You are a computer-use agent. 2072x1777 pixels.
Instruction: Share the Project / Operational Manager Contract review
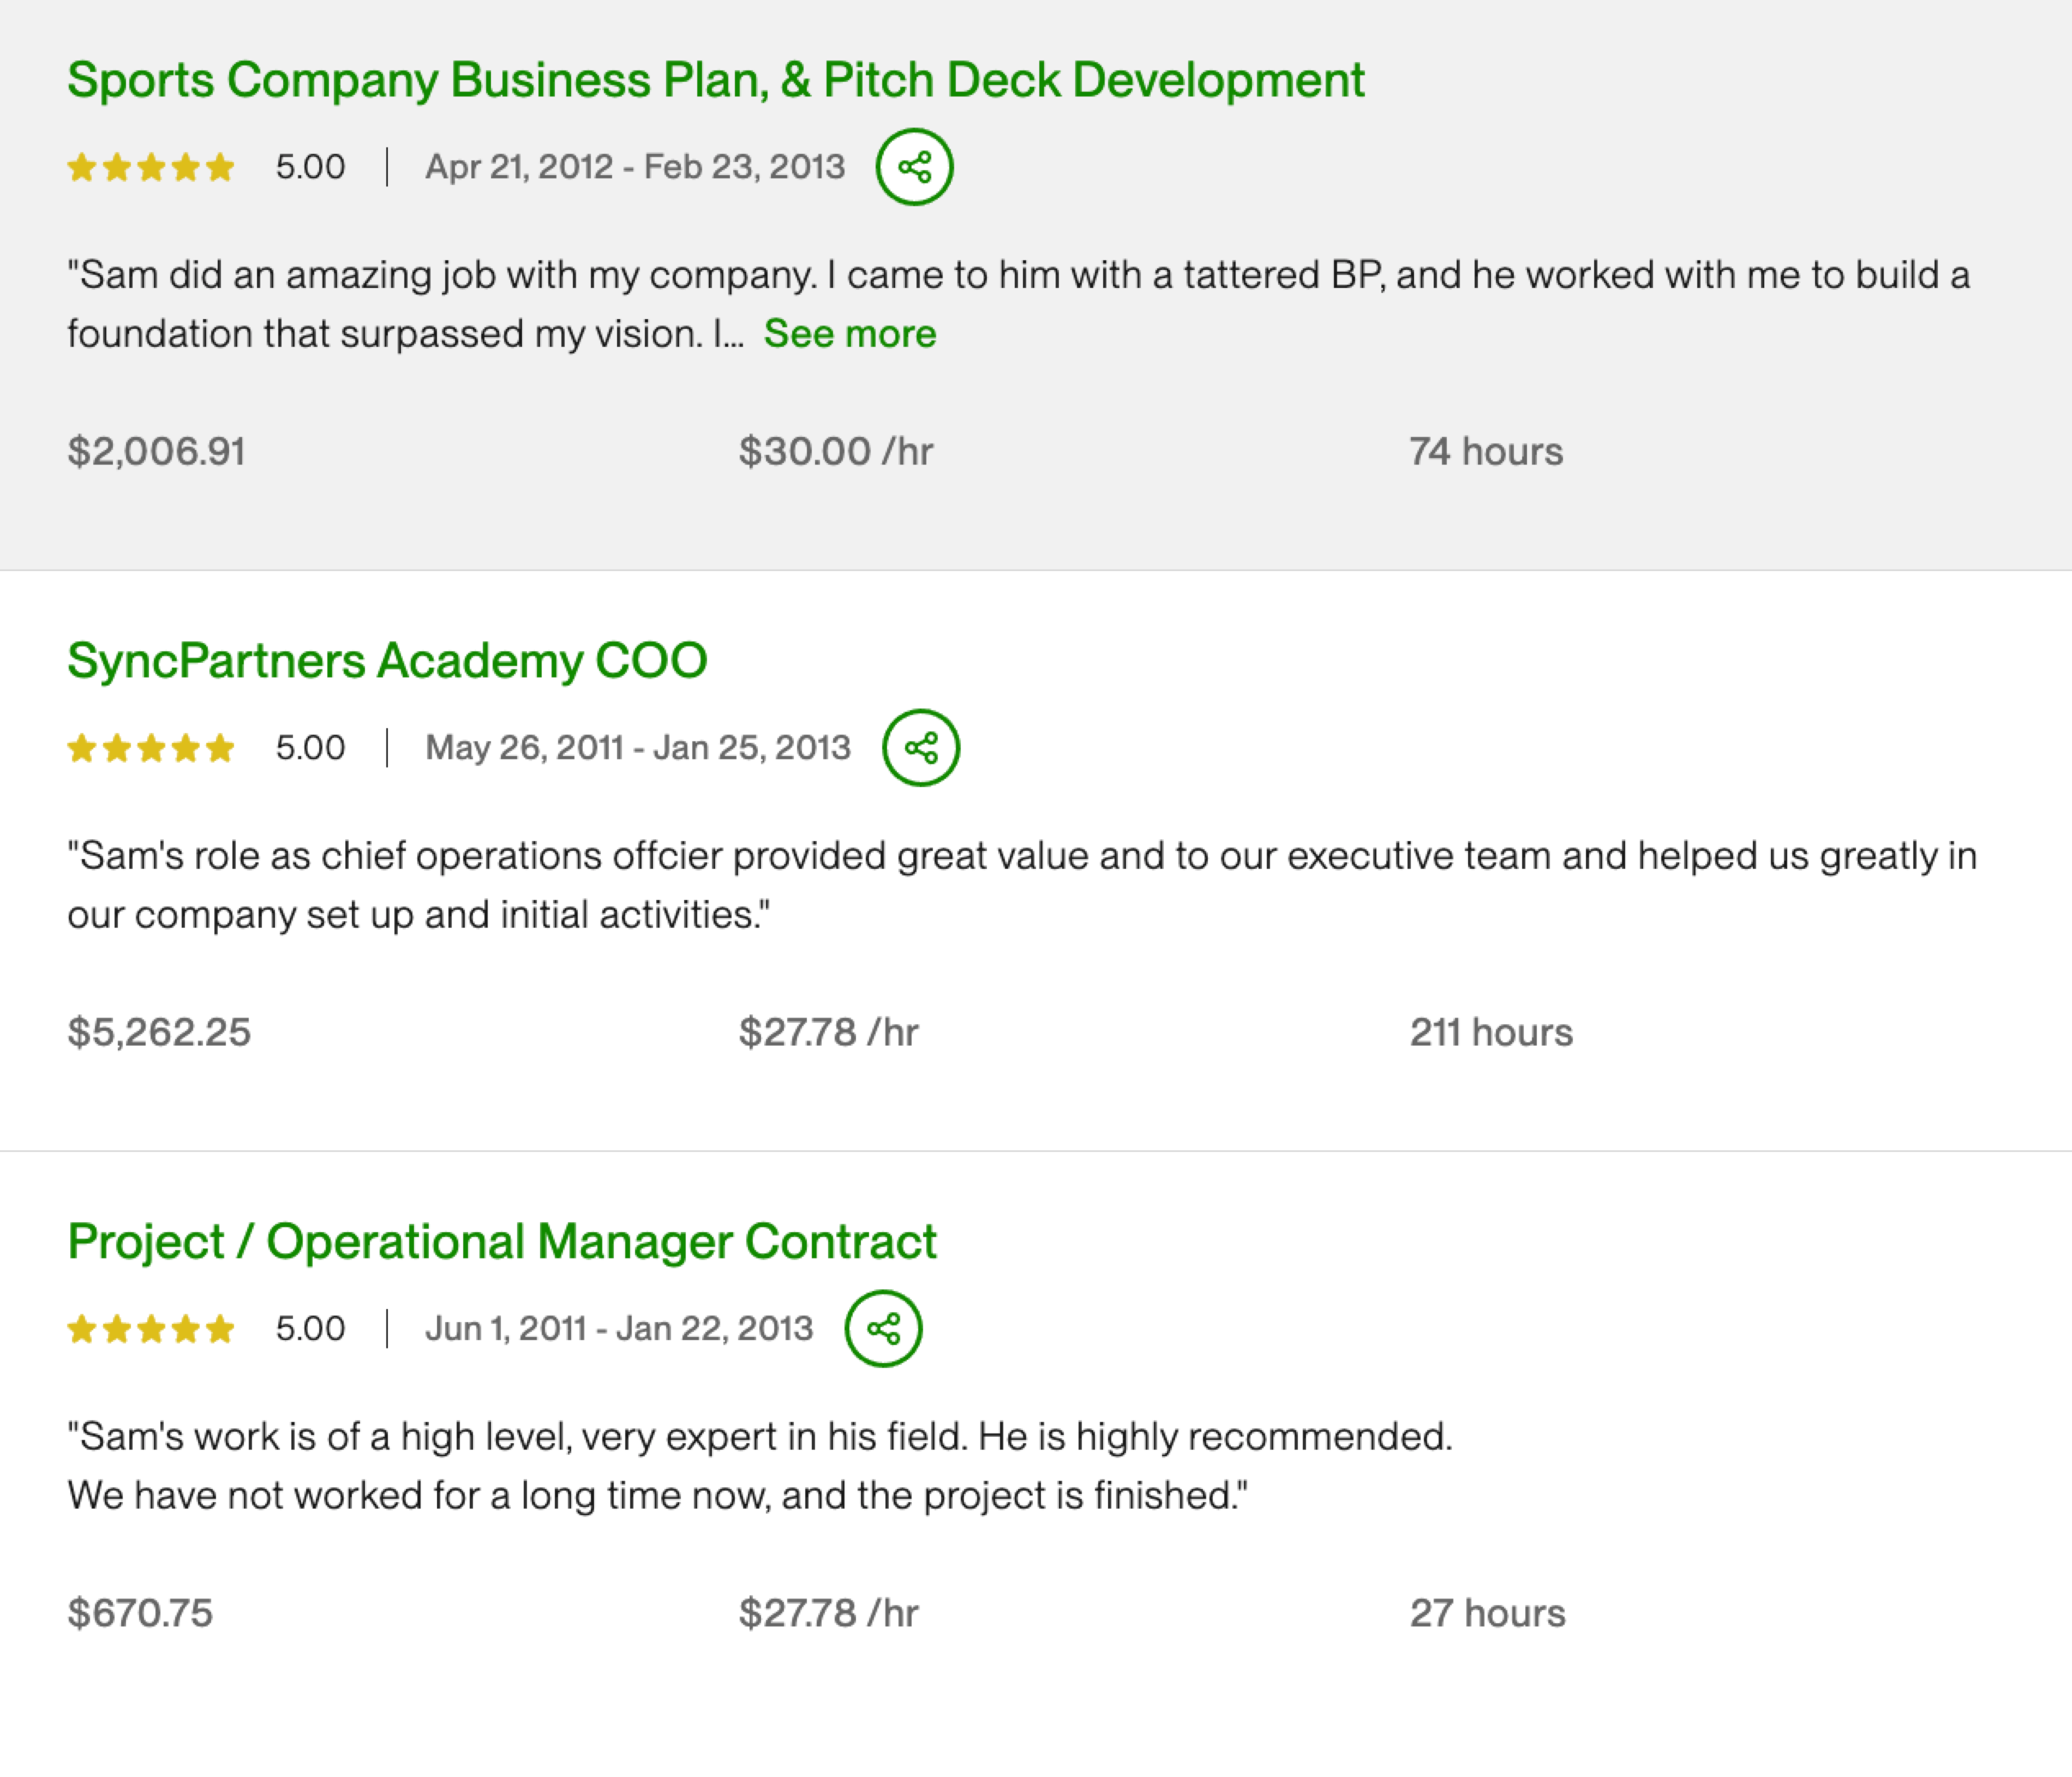click(x=883, y=1329)
